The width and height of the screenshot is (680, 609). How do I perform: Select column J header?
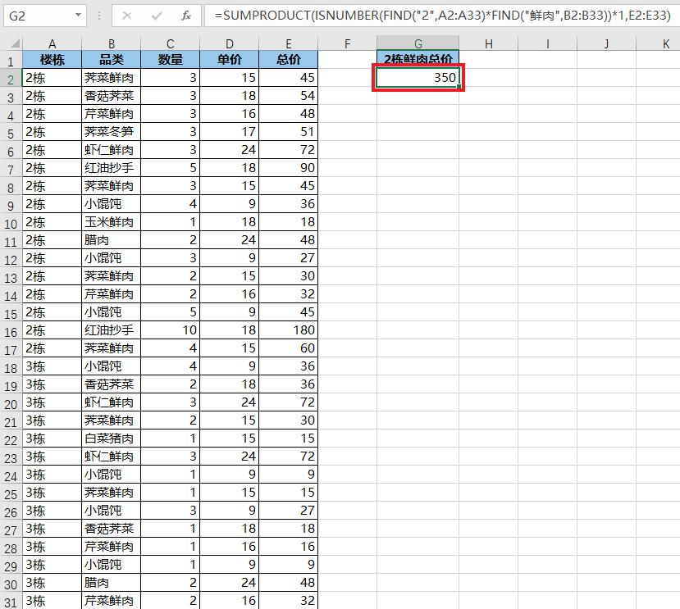606,43
